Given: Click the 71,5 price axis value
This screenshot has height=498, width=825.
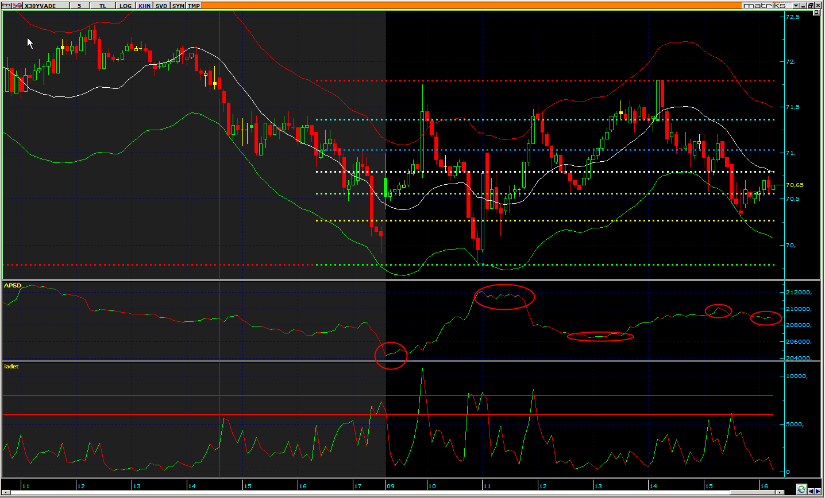Looking at the screenshot, I should [792, 107].
